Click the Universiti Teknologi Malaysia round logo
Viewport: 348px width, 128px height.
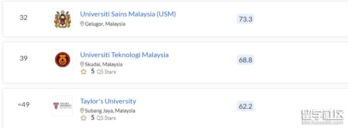[x=62, y=60]
